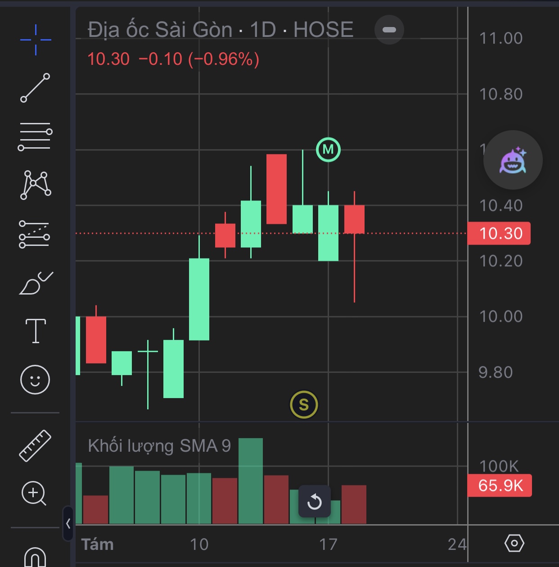Screen dimensions: 559x567
Task: Click the red 10.30 current price label
Action: [x=499, y=233]
